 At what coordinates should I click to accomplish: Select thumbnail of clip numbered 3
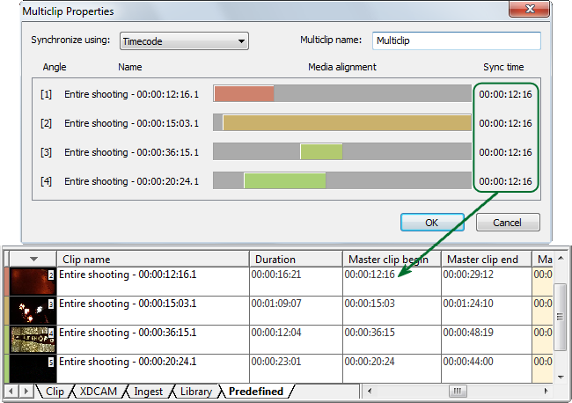(33, 311)
